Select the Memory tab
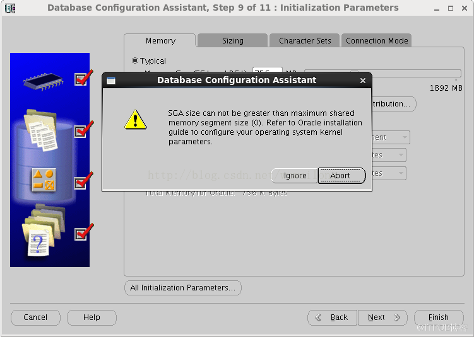 click(x=160, y=41)
